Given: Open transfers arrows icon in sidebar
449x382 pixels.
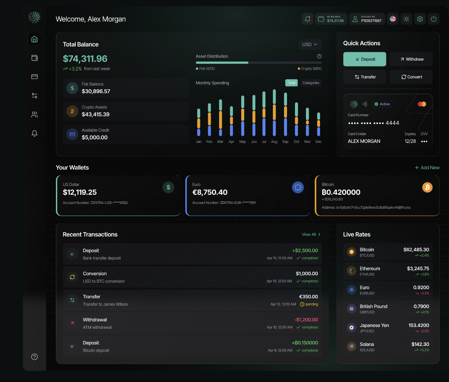Looking at the screenshot, I should point(34,95).
